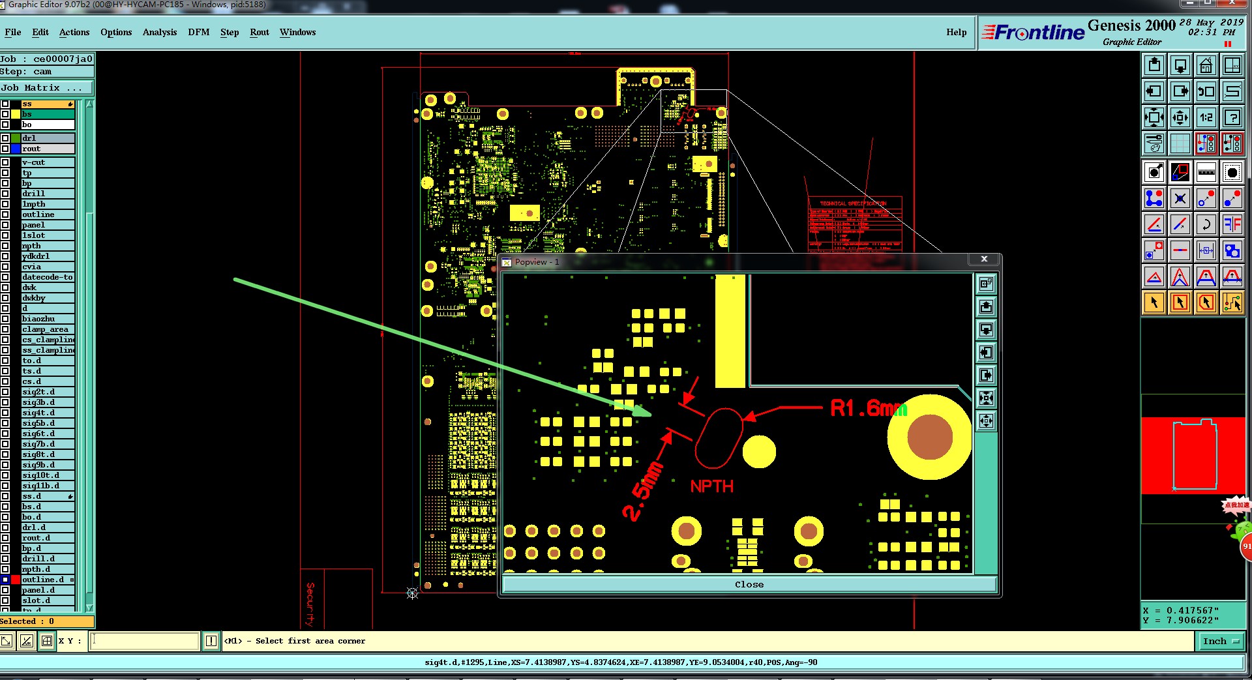Select the datecode-to layer row
This screenshot has height=680, width=1252.
[x=48, y=277]
